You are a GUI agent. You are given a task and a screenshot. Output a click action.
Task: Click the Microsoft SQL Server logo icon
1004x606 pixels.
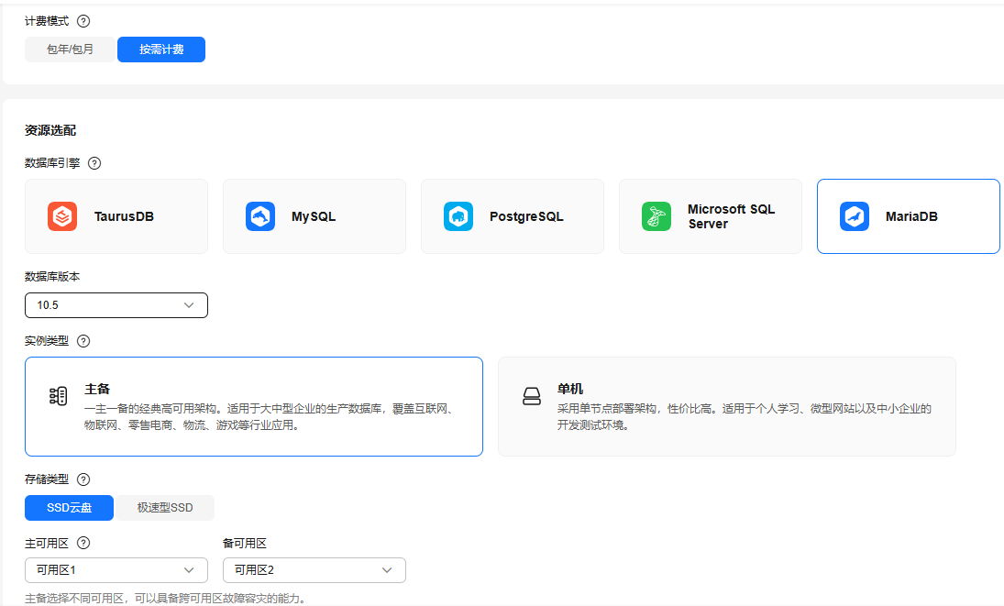pyautogui.click(x=656, y=216)
